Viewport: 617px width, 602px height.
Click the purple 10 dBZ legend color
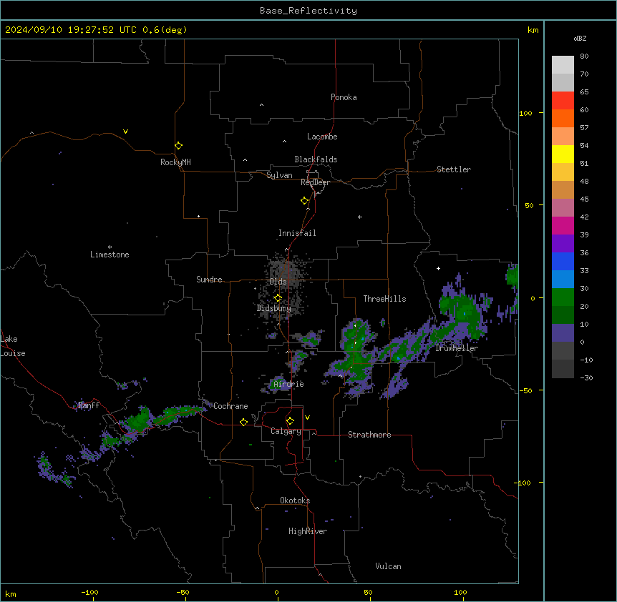click(563, 333)
